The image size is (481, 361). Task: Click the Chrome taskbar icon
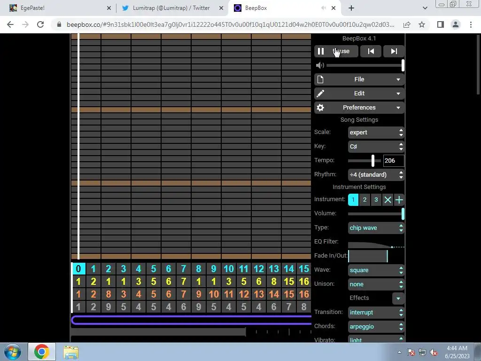[x=42, y=352]
